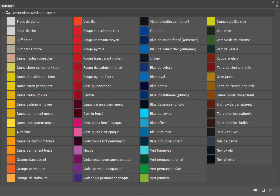Click the "Rouge pyrrole" label
Viewport: 280px width, 196px height.
coord(94,49)
